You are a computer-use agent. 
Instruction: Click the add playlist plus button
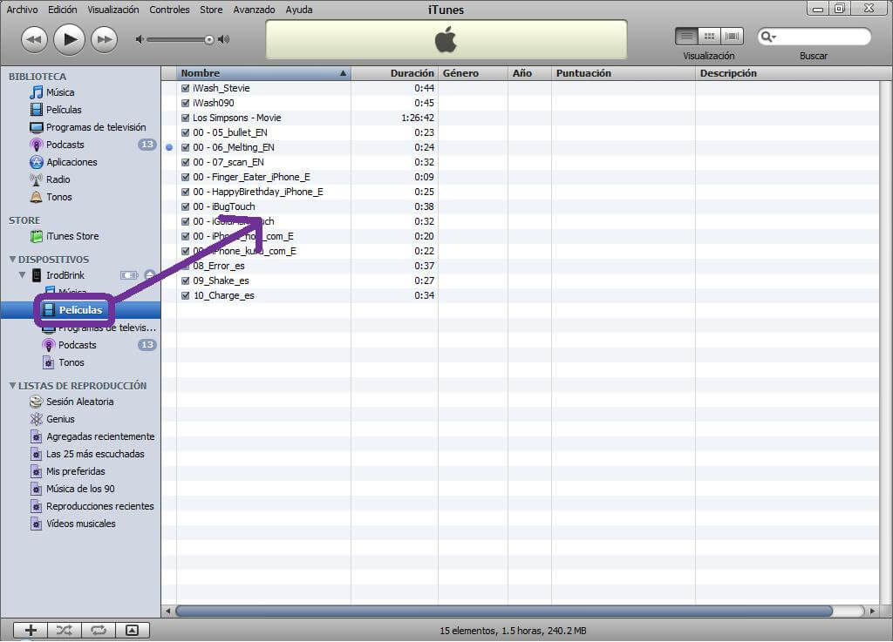click(x=31, y=630)
